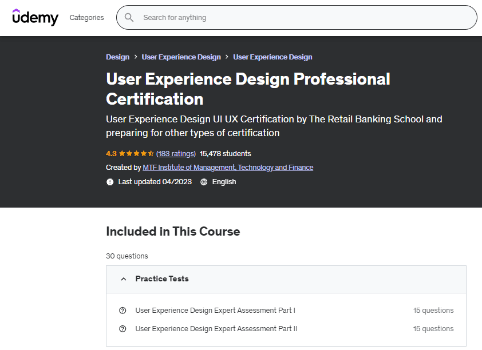The image size is (482, 350).
Task: Open the last User Experience Design breadcrumb
Action: [x=272, y=57]
